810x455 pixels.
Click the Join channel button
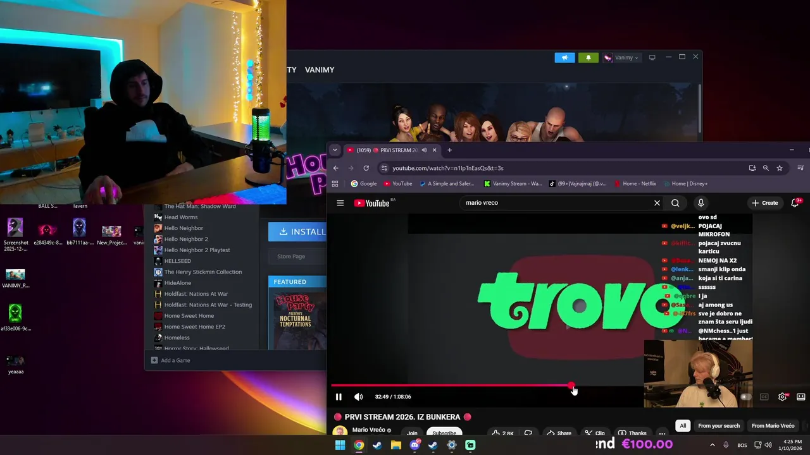(x=412, y=433)
